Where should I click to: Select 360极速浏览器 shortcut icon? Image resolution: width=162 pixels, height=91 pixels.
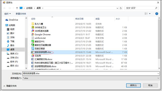33,31
